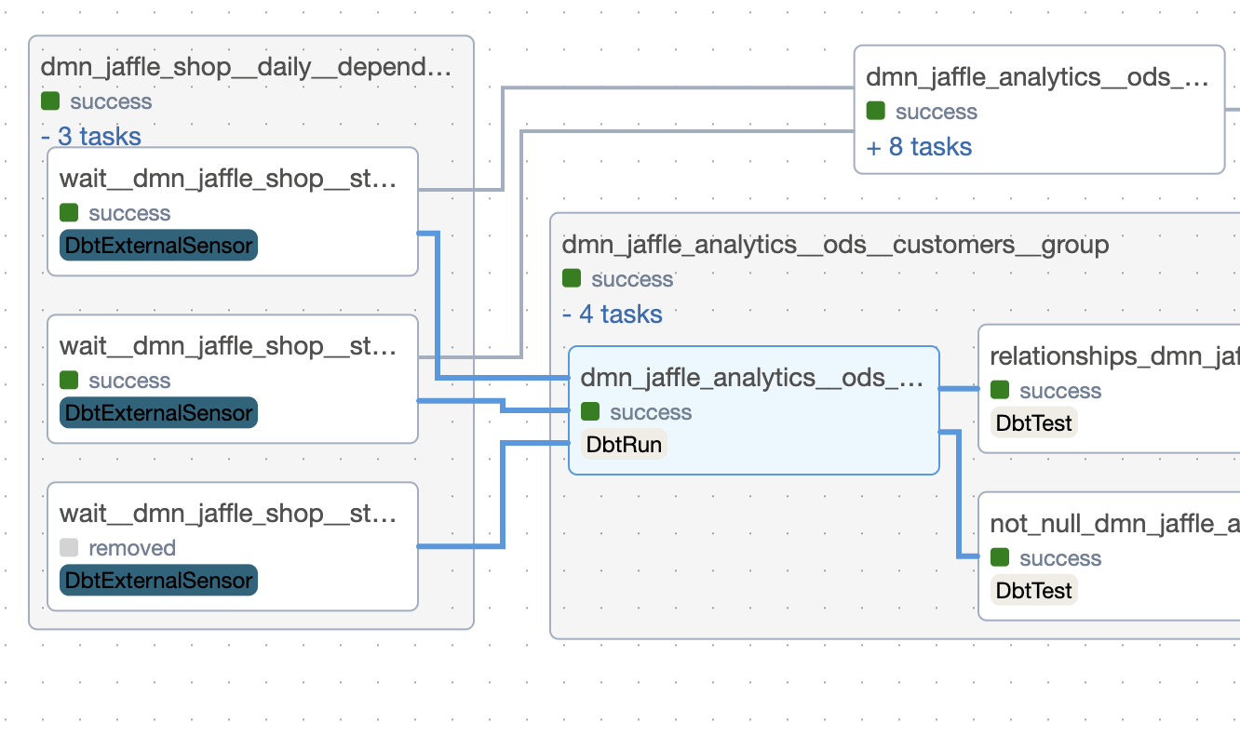The width and height of the screenshot is (1240, 750).
Task: Click DbtTest badge on relationships task
Action: click(x=1033, y=422)
